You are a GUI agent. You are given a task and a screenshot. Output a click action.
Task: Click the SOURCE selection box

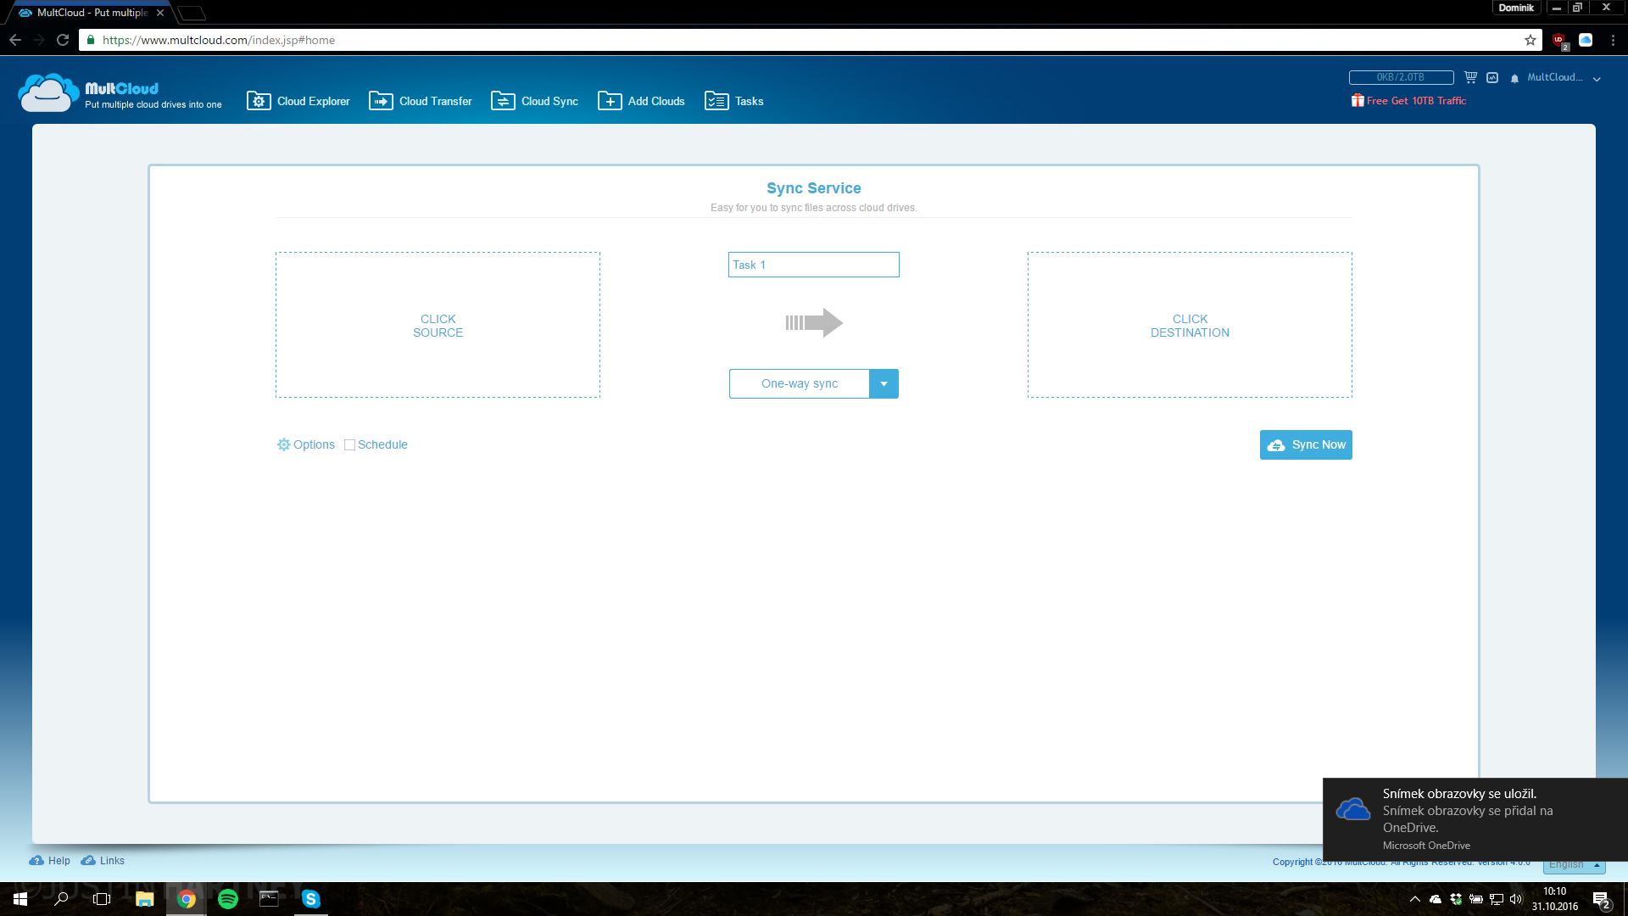[438, 325]
